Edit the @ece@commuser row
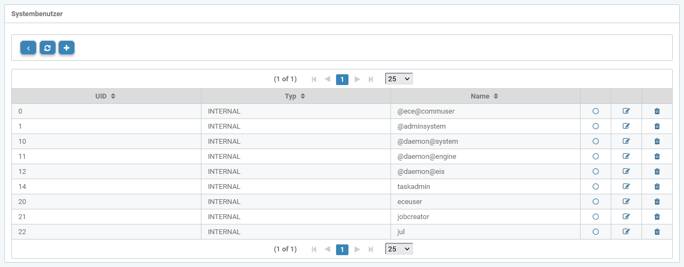The height and width of the screenshot is (267, 684). coord(626,111)
